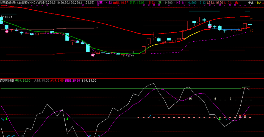Select the 星花五线谱 indicator title
This screenshot has width=264, height=137.
click(x=7, y=81)
